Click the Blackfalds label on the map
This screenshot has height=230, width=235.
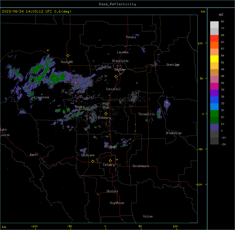point(120,61)
